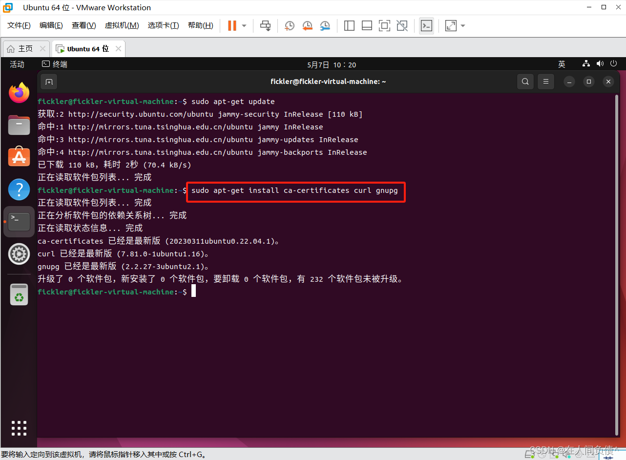Click the network icon in Ubuntu top bar
The image size is (626, 460).
586,64
